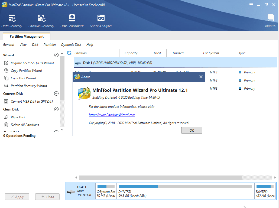Open the www.PartitionWizard.com link

click(112, 115)
